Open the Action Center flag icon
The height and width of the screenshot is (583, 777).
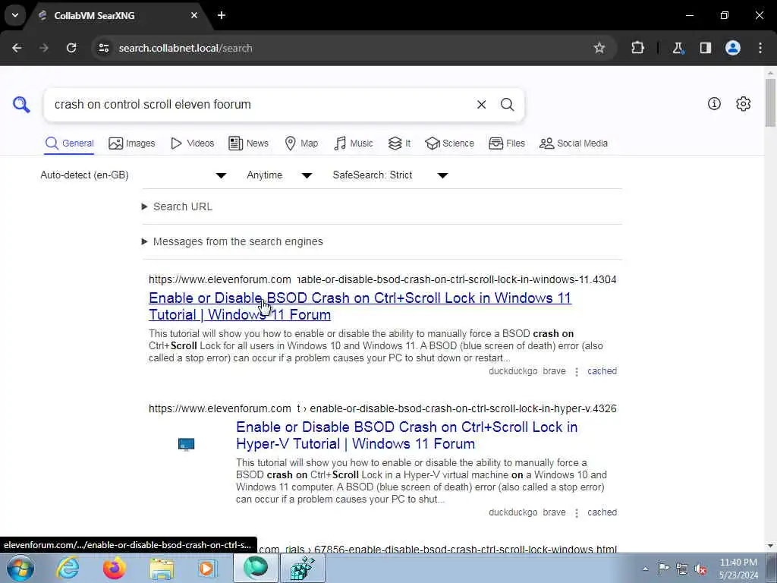663,568
